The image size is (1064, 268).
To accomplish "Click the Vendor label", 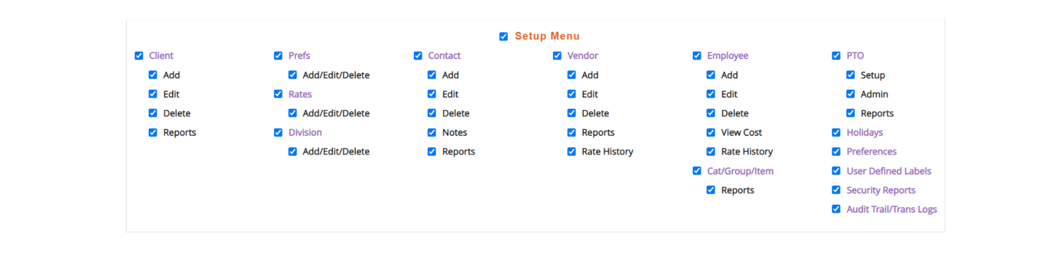I will [583, 56].
